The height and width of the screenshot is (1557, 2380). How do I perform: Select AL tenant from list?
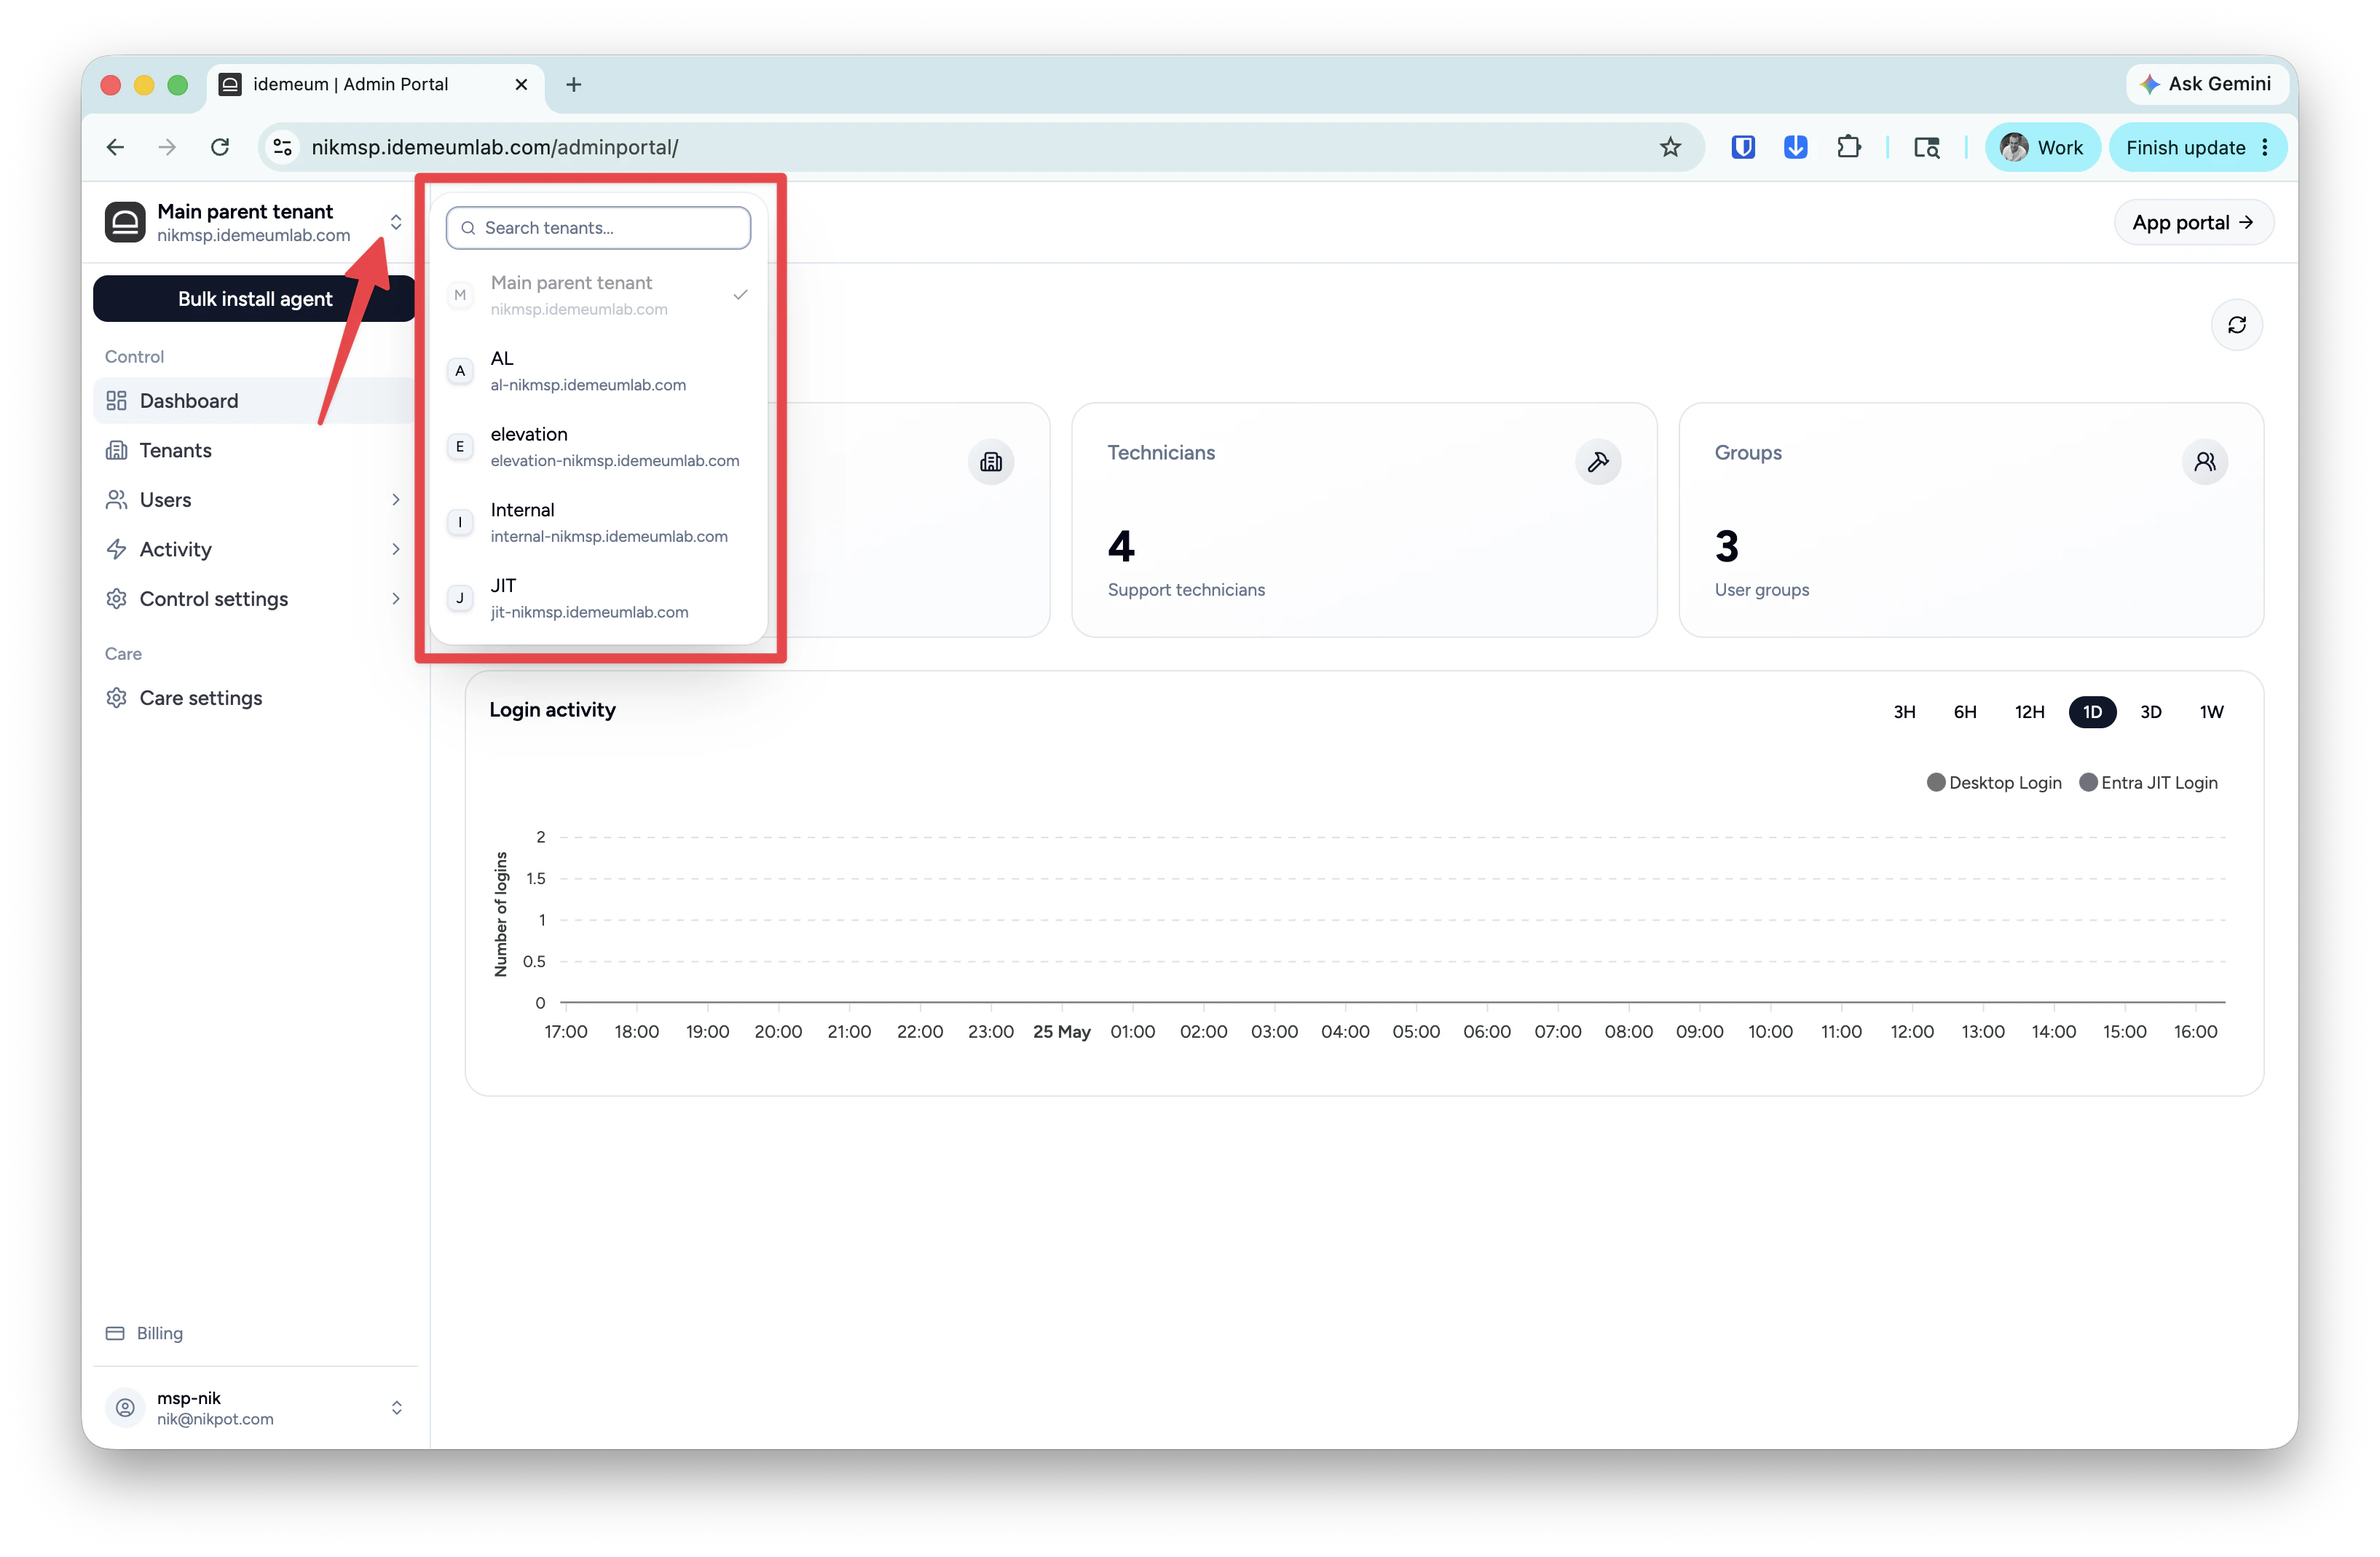click(x=598, y=371)
